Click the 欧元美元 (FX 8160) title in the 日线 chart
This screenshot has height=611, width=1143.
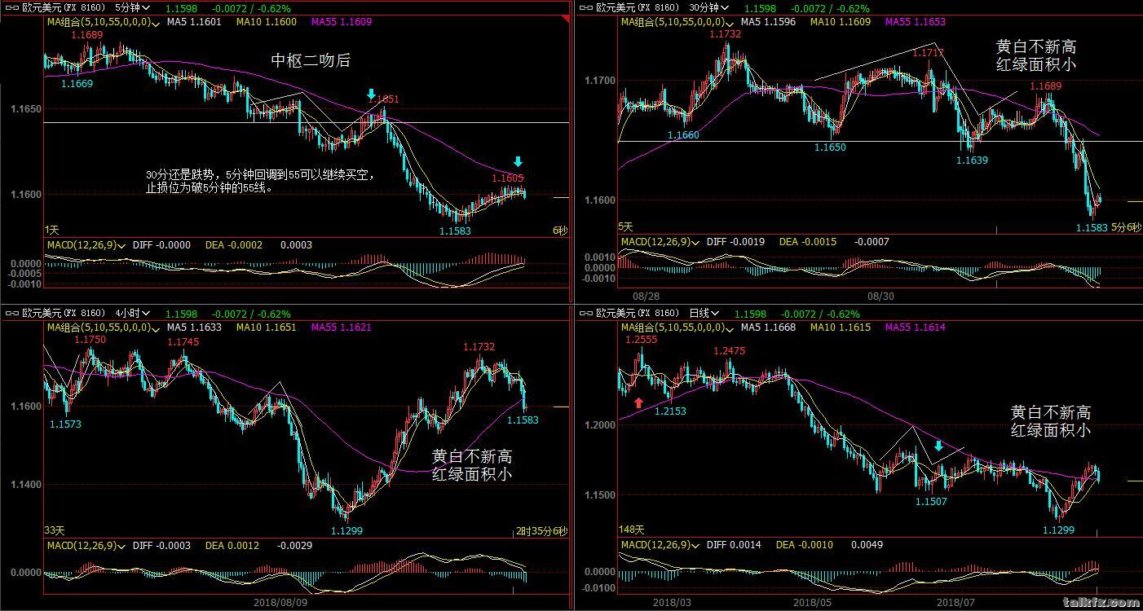(x=638, y=313)
